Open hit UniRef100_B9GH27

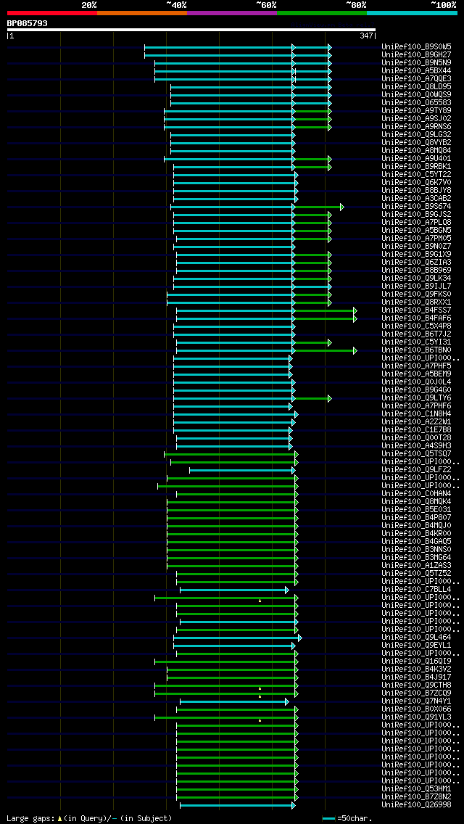pos(416,54)
